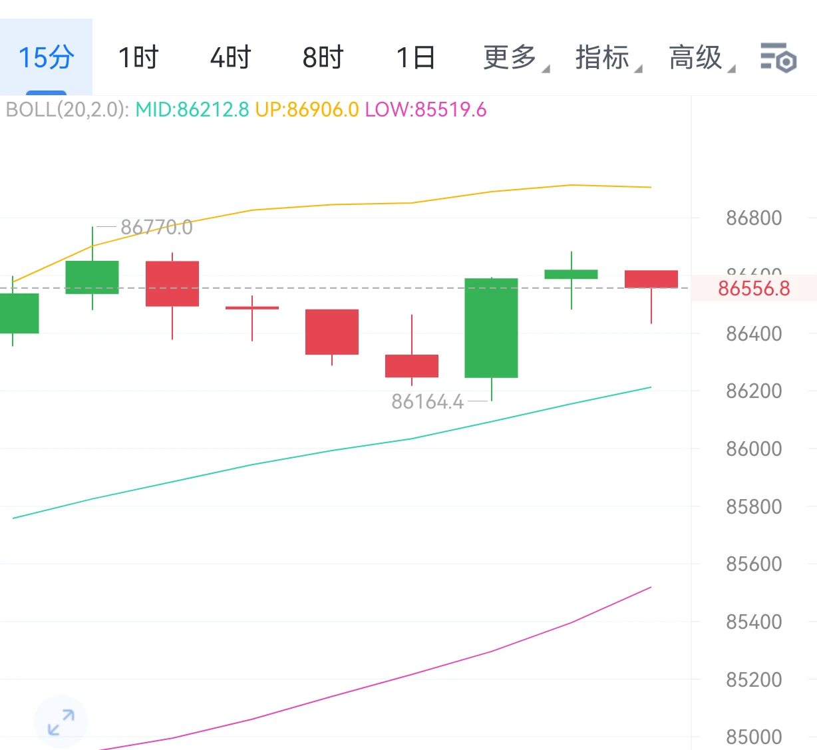817x750 pixels.
Task: Click the high marker 86770.0
Action: coord(156,228)
